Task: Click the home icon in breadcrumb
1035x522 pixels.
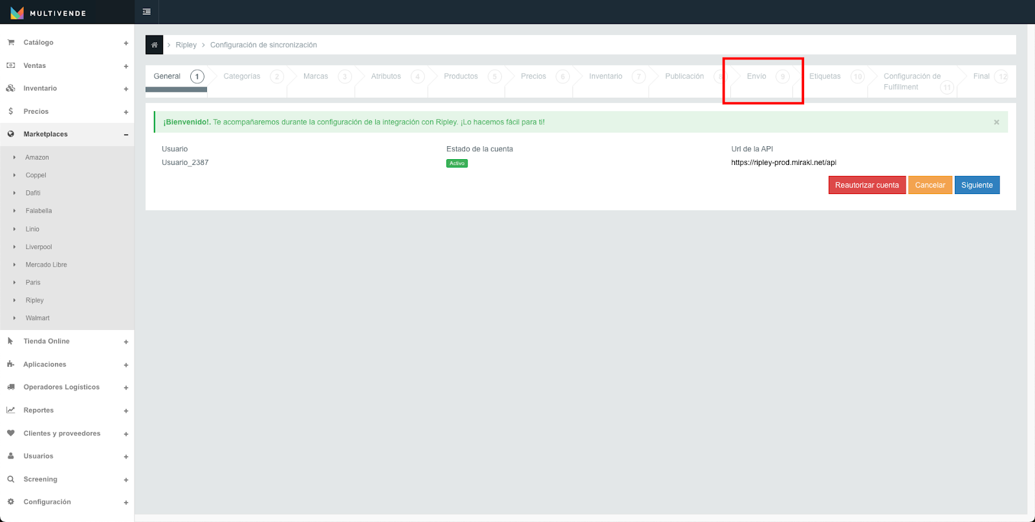Action: coord(154,45)
